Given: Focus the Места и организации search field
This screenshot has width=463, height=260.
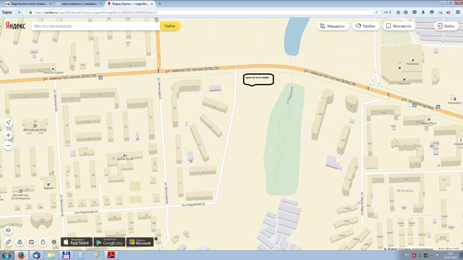Looking at the screenshot, I should pos(95,26).
